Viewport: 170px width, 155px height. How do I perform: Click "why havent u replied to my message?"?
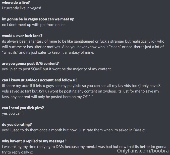(x=34, y=141)
